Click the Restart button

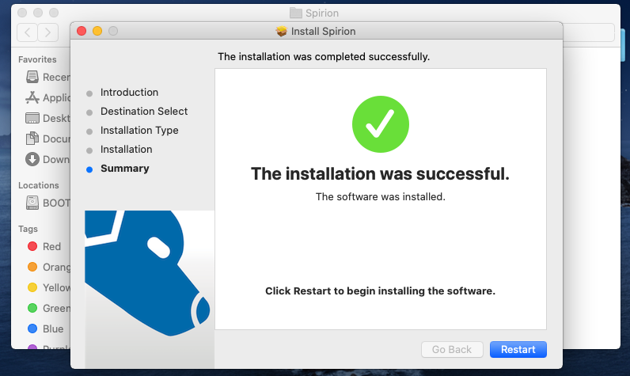[518, 349]
